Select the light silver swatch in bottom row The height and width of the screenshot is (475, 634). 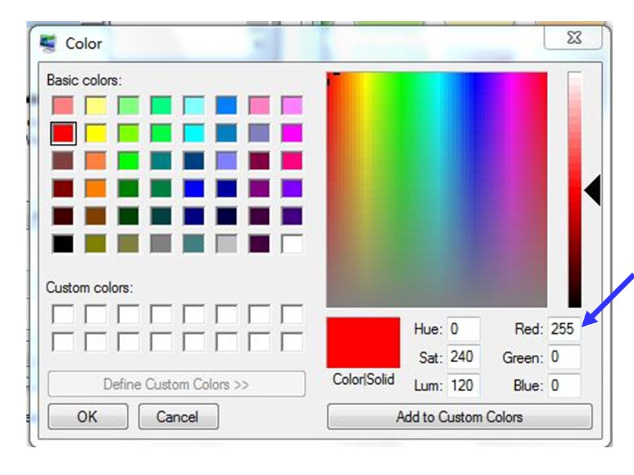tap(227, 244)
